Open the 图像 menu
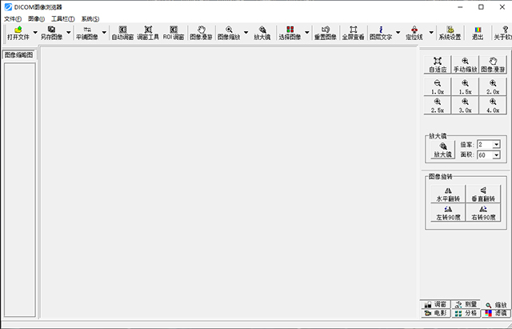Screen dimensions: 512x329 pyautogui.click(x=36, y=19)
